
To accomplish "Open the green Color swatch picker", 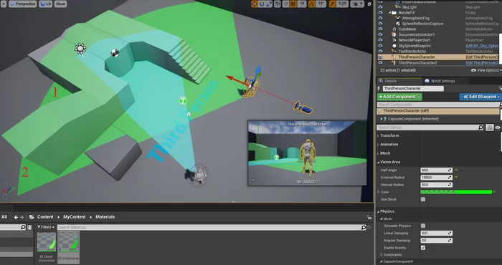I will (456, 192).
